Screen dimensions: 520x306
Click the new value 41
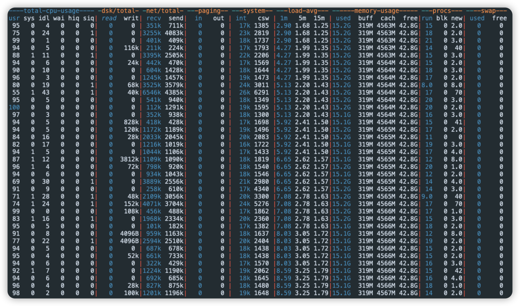[x=459, y=122]
